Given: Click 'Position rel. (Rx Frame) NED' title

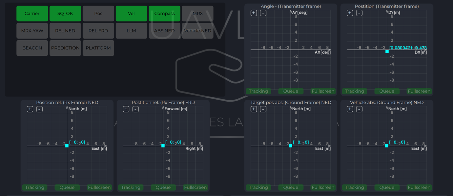Looking at the screenshot, I should pyautogui.click(x=67, y=103).
